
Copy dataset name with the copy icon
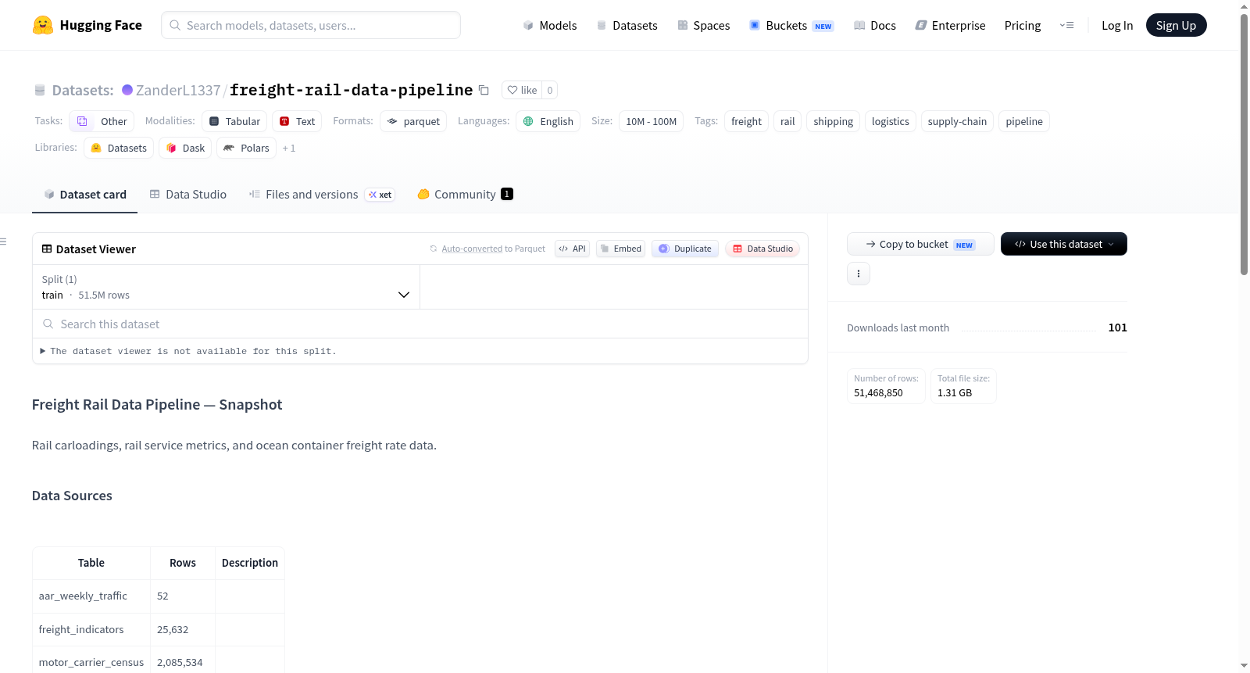484,90
